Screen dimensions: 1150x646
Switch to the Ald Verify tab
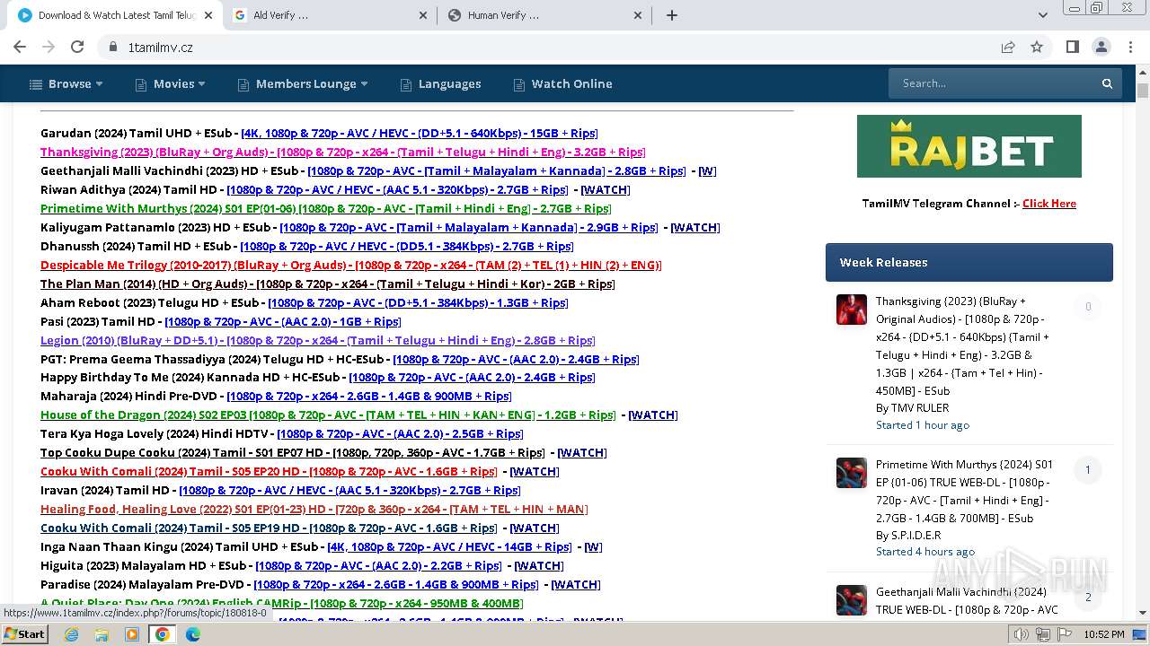[x=329, y=15]
